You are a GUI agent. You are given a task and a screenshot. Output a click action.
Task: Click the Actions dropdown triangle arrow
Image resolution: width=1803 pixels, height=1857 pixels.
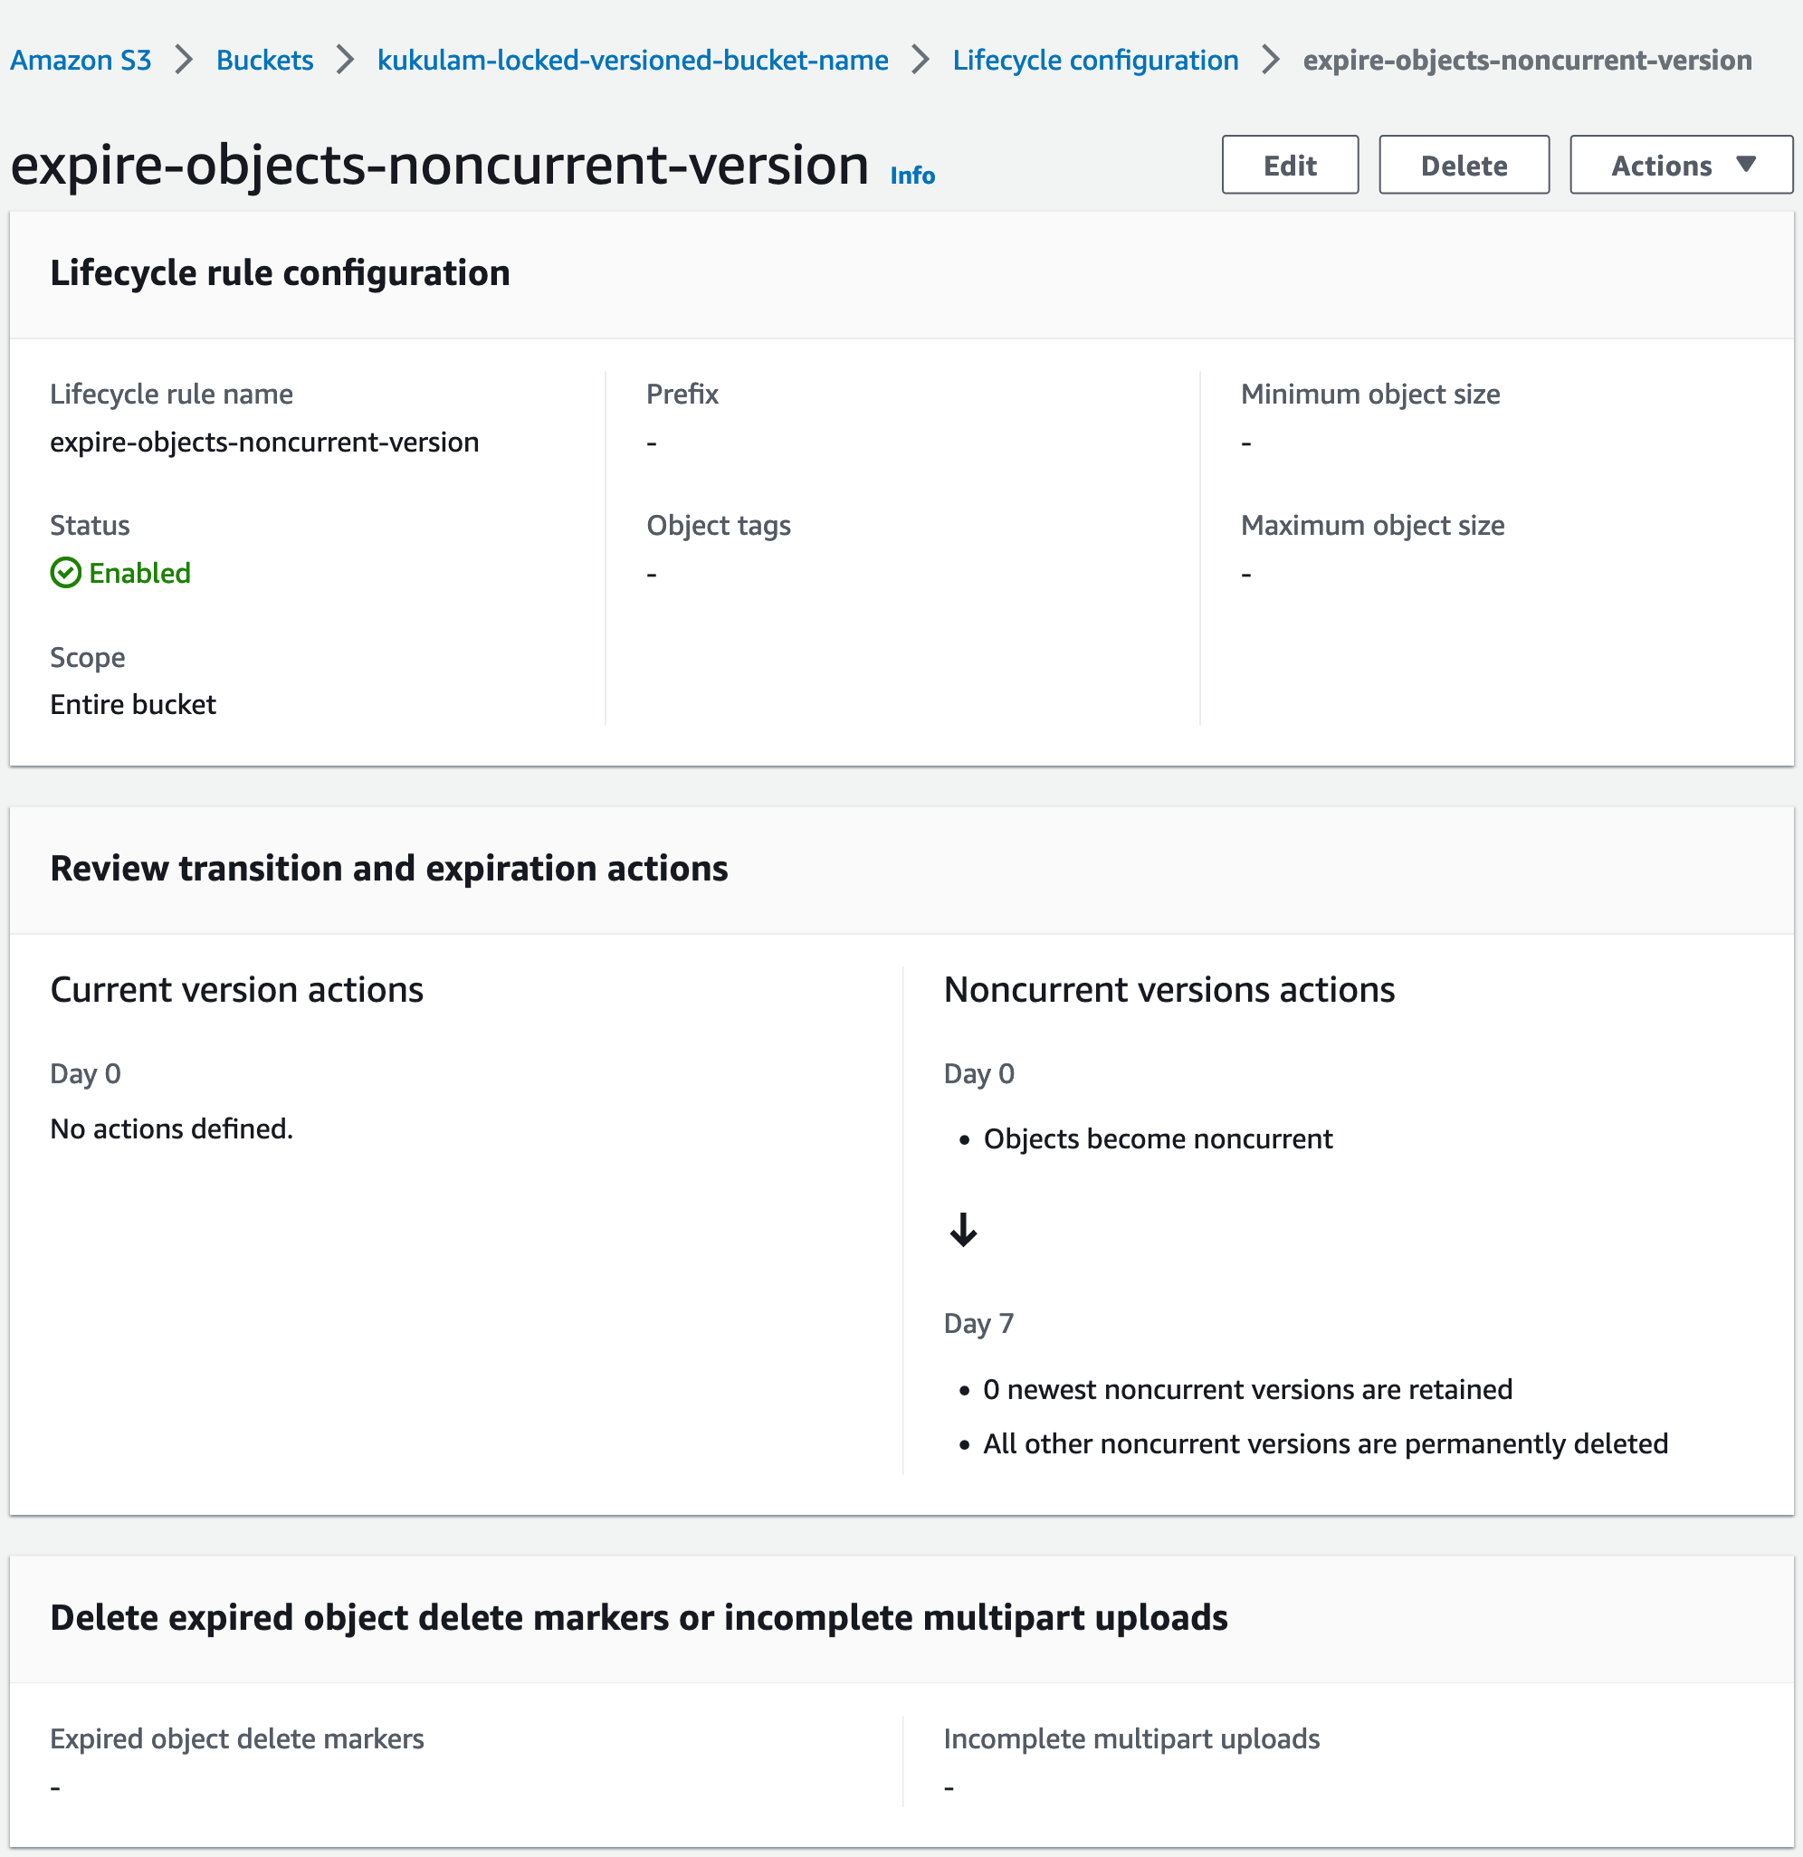(x=1745, y=164)
